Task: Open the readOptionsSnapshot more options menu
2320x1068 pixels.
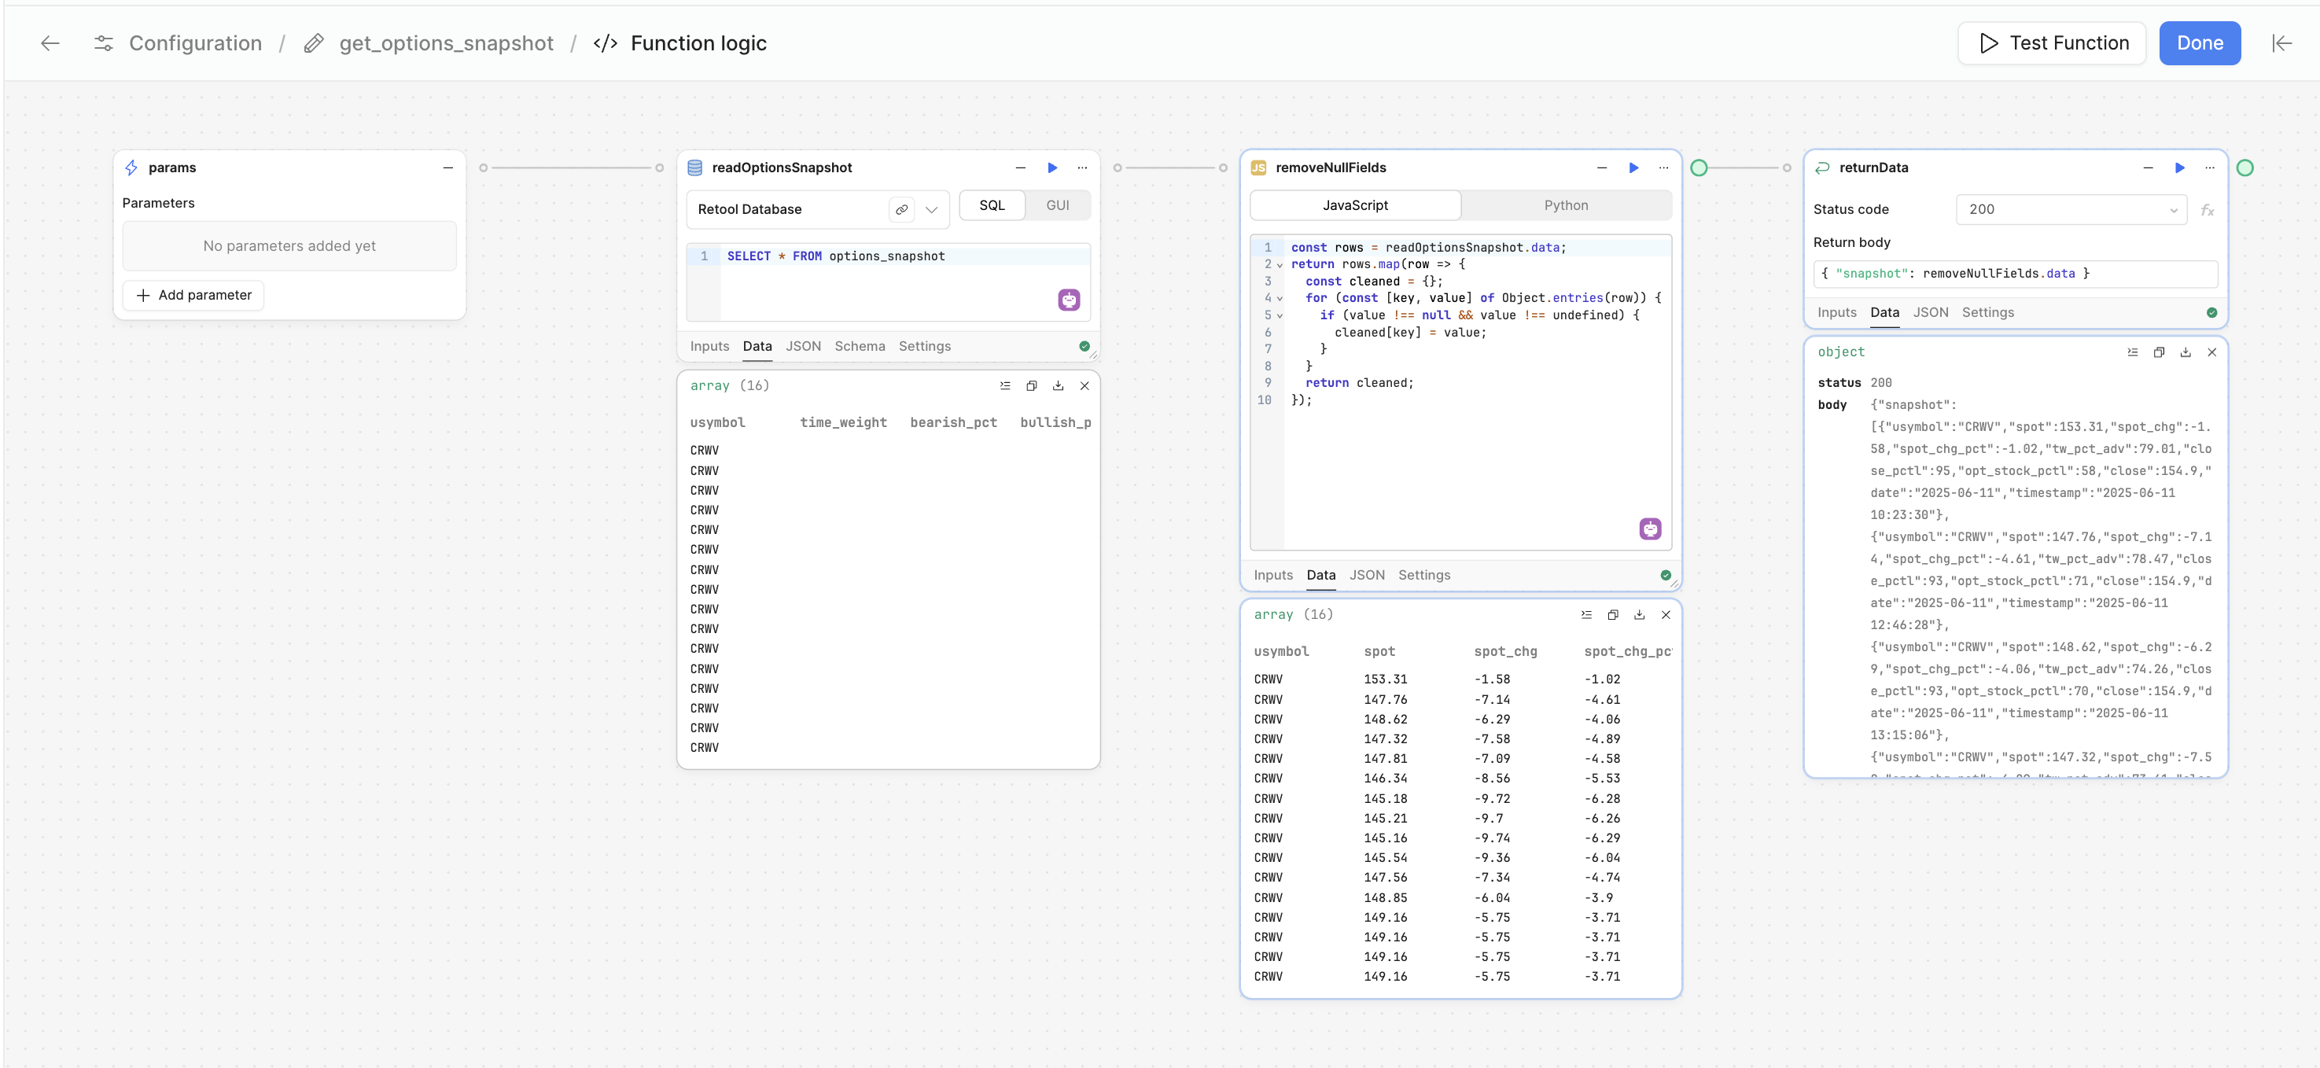Action: 1083,168
